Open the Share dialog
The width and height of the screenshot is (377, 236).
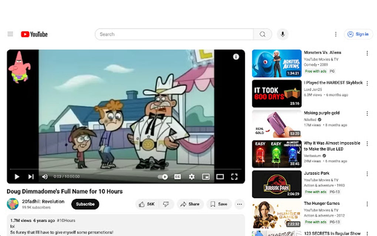point(190,204)
